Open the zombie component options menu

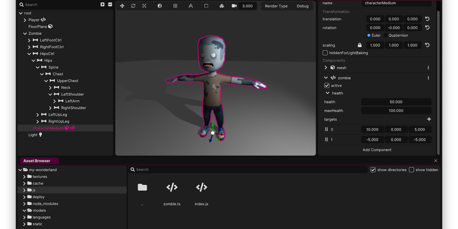tap(428, 78)
